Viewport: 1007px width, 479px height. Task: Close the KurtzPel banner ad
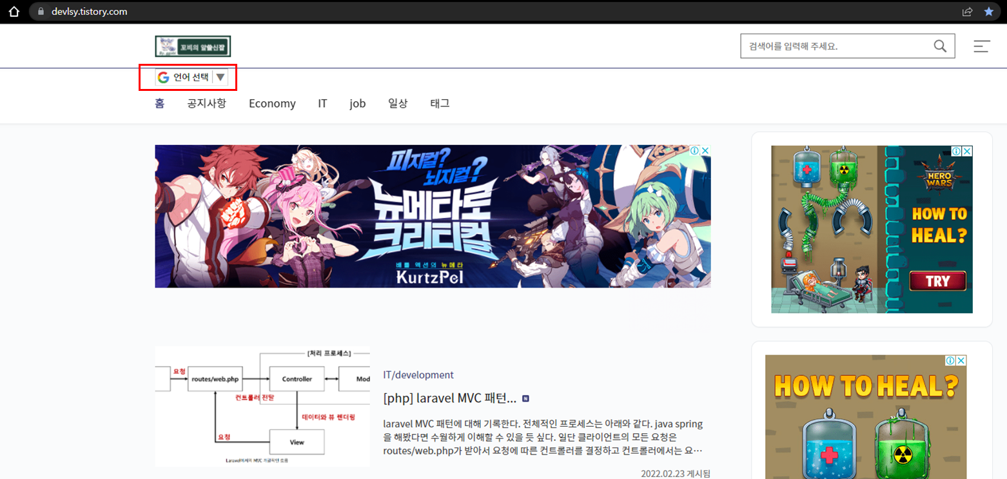pos(705,151)
